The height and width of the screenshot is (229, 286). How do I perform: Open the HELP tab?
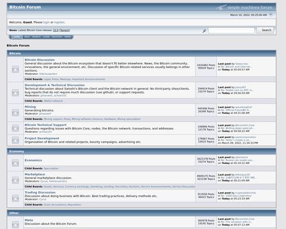[x=27, y=37]
